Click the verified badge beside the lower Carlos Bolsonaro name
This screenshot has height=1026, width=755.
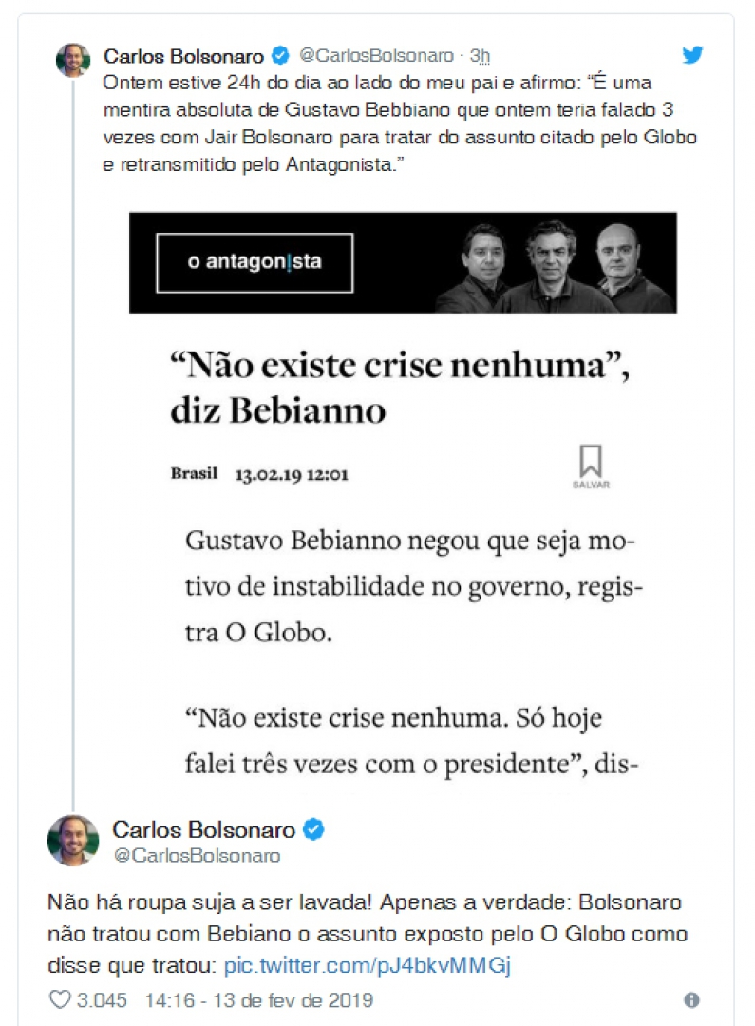(x=313, y=829)
